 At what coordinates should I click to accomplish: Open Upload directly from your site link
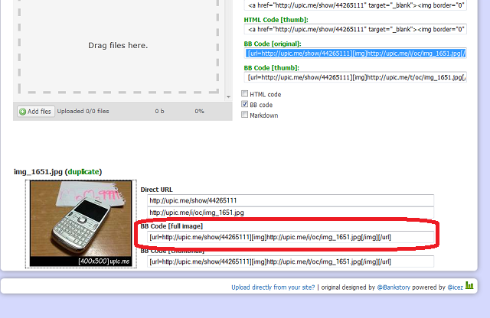pos(273,287)
